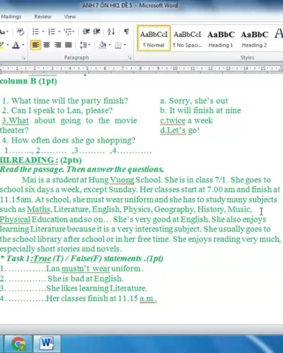Apply the Heading 1 style
283x353 pixels.
(x=221, y=38)
